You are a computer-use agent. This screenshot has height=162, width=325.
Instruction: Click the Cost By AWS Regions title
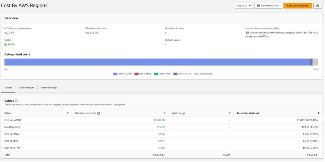coord(24,6)
